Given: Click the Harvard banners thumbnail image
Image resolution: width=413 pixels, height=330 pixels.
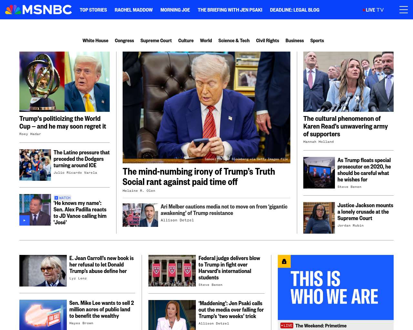Looking at the screenshot, I should point(172,271).
